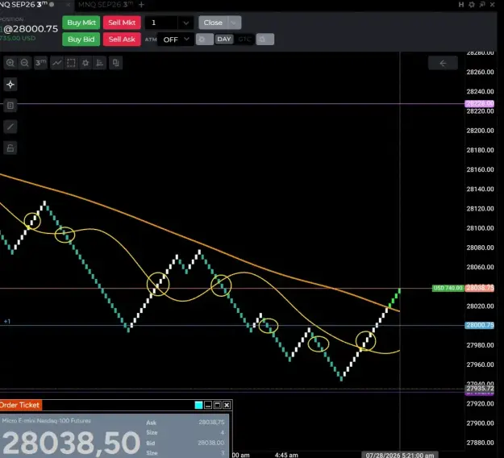Open the ATM strategy OFF dropdown
504x458 pixels.
[176, 40]
